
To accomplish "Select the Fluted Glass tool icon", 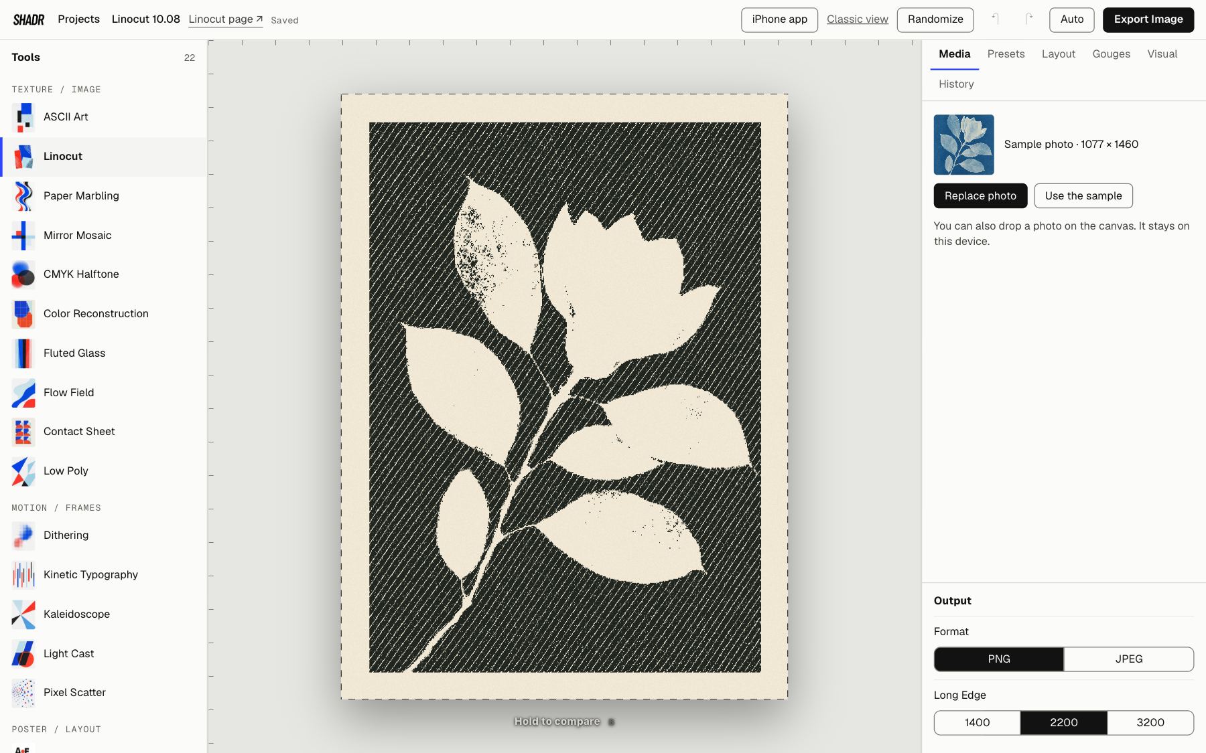I will coord(23,353).
